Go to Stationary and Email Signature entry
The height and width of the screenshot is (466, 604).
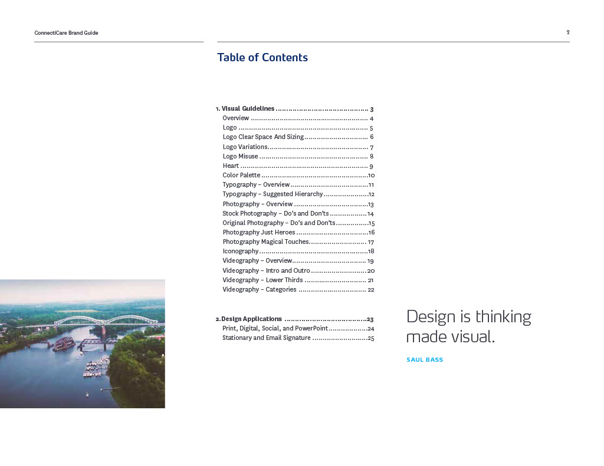(x=266, y=338)
